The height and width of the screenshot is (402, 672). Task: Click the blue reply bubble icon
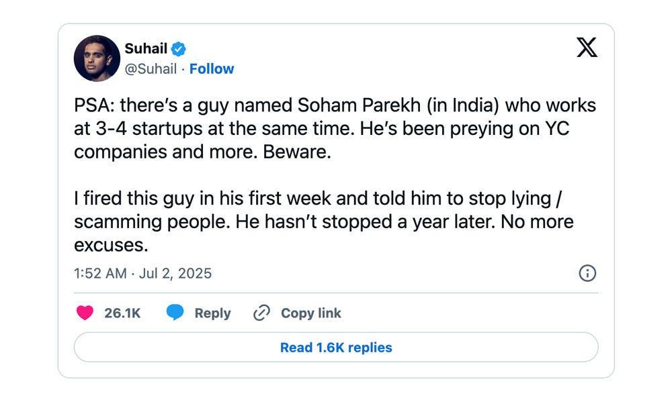[175, 313]
